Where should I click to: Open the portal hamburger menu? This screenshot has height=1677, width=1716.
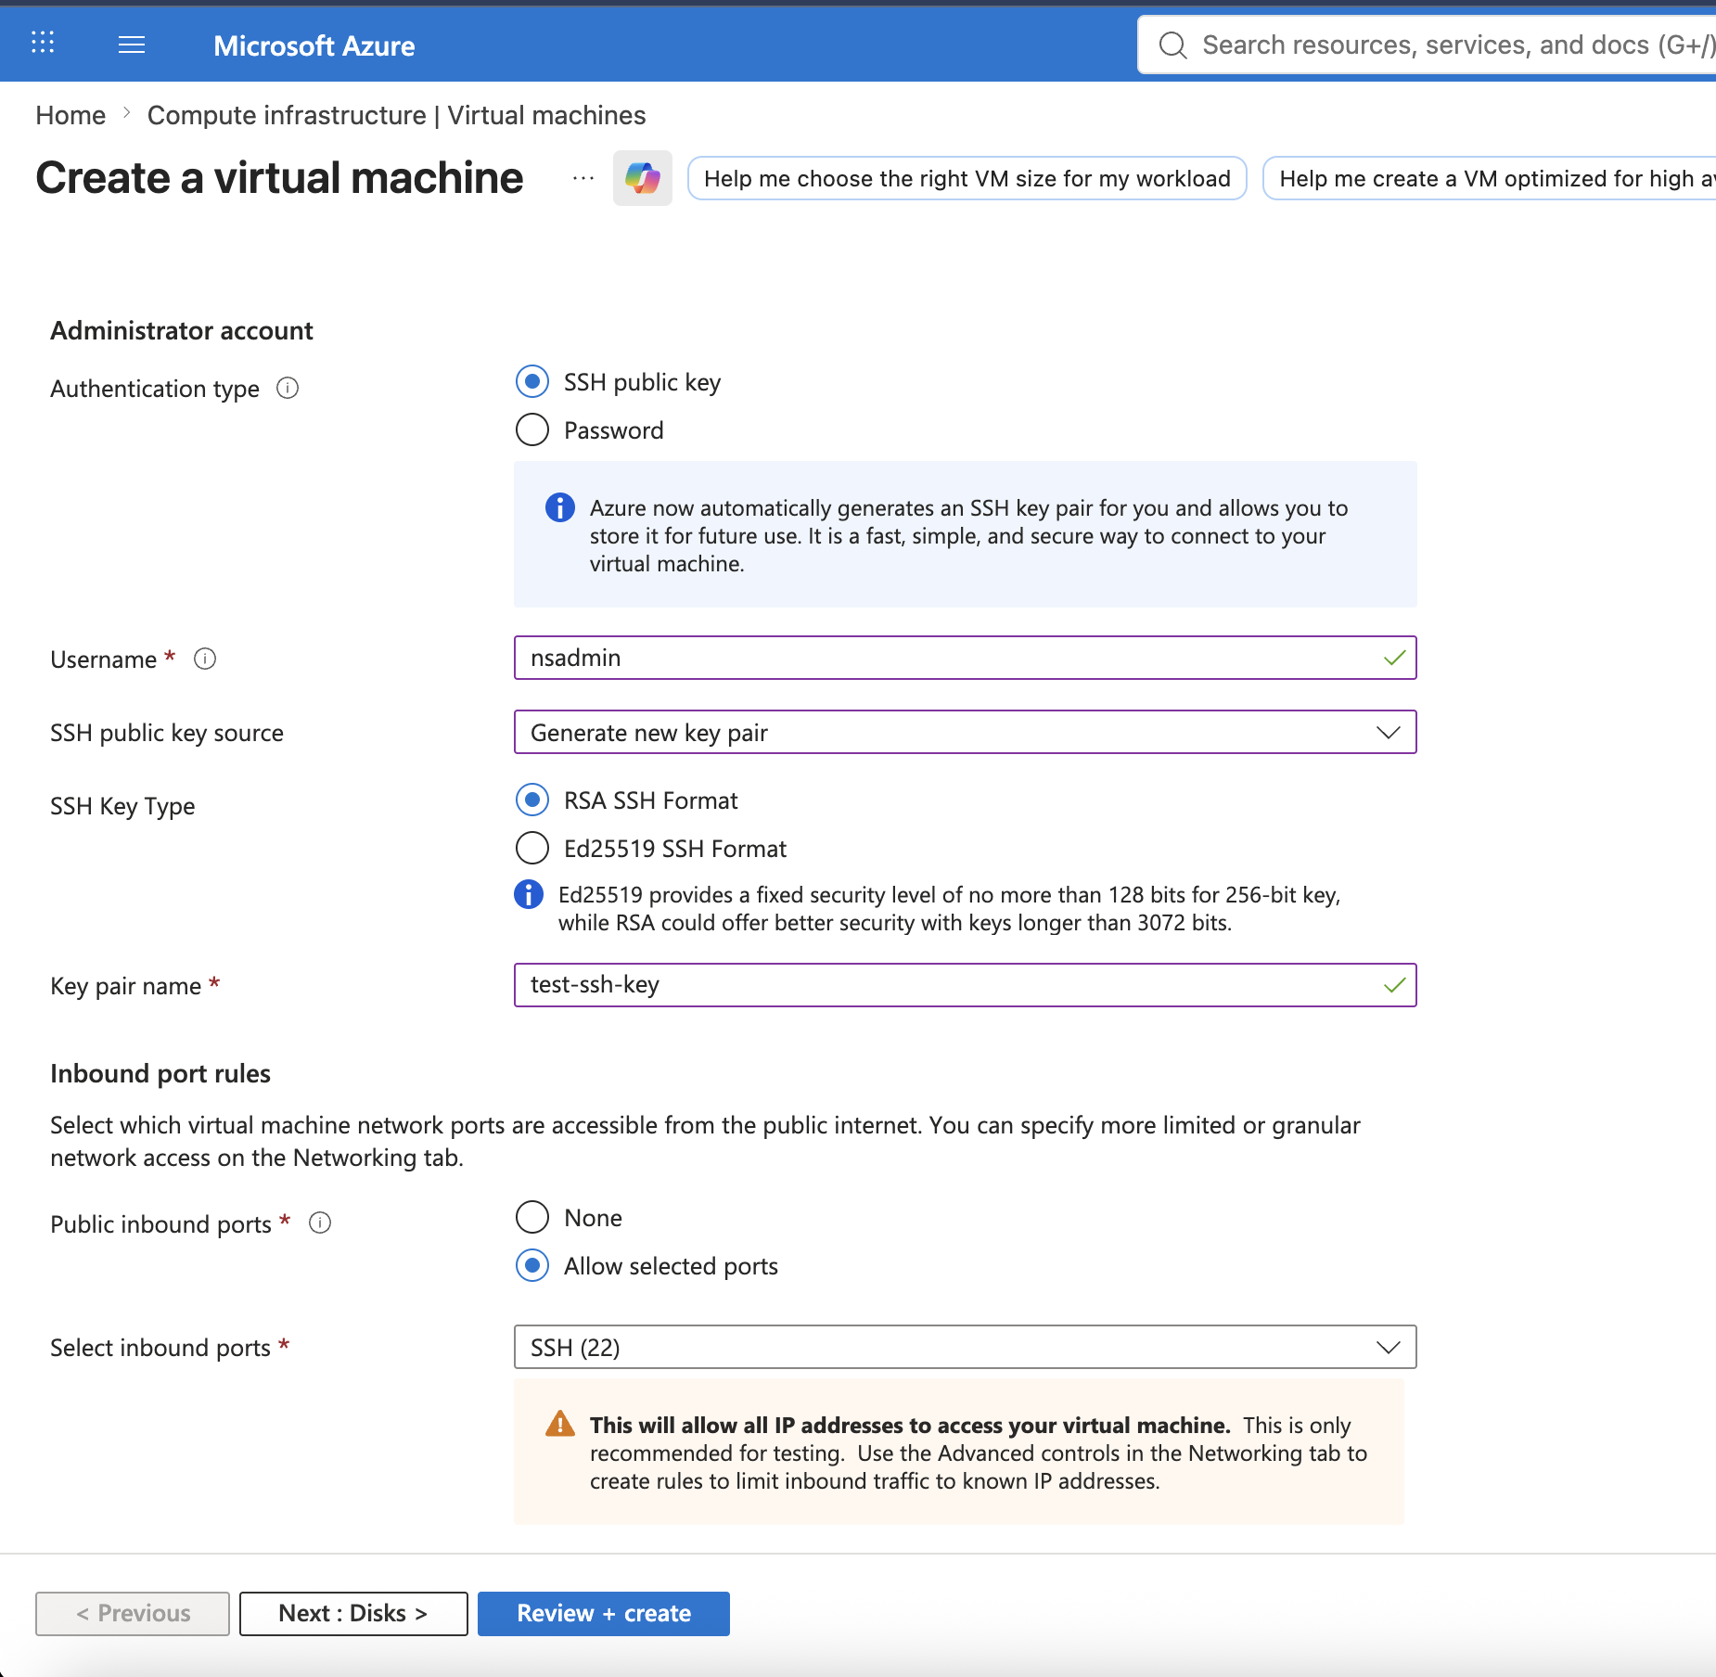[132, 45]
